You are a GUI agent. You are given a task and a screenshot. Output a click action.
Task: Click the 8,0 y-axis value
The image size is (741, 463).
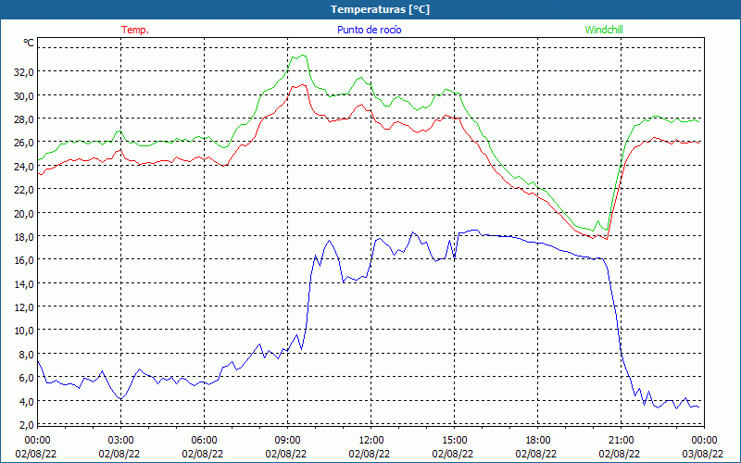27,354
